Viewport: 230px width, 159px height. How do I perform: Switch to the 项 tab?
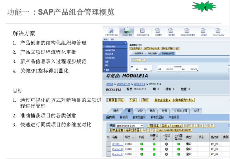tap(129, 111)
